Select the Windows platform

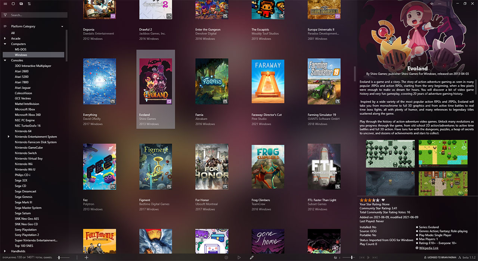click(x=21, y=55)
